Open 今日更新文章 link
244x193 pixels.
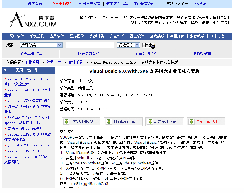(x=90, y=4)
